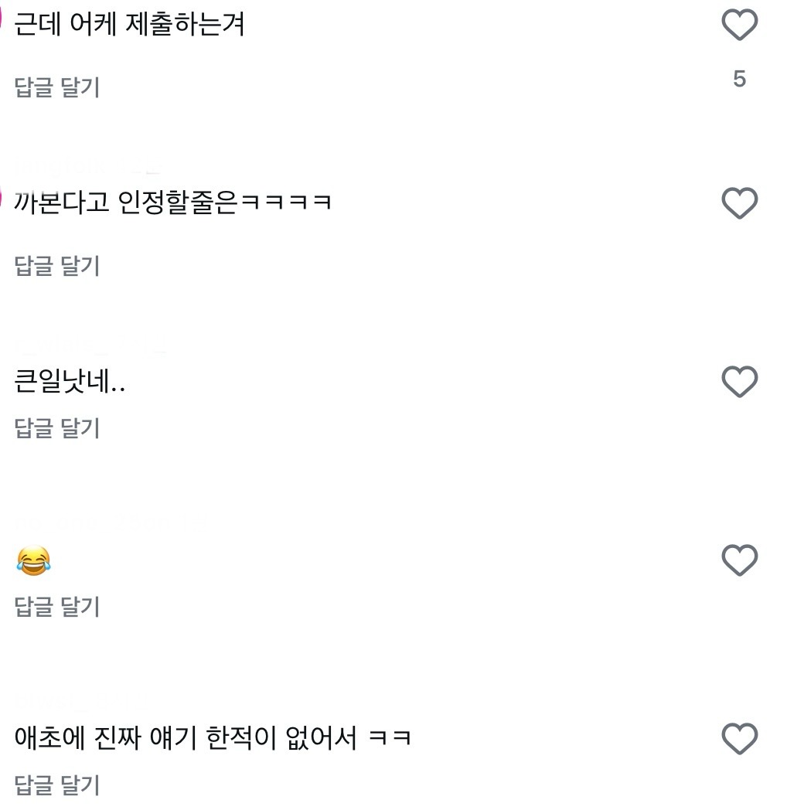The image size is (804, 810).
Task: Select the comment '애초에 진짜 얘기 한적이 없어서 ㅋㅋ'
Action: [x=212, y=739]
